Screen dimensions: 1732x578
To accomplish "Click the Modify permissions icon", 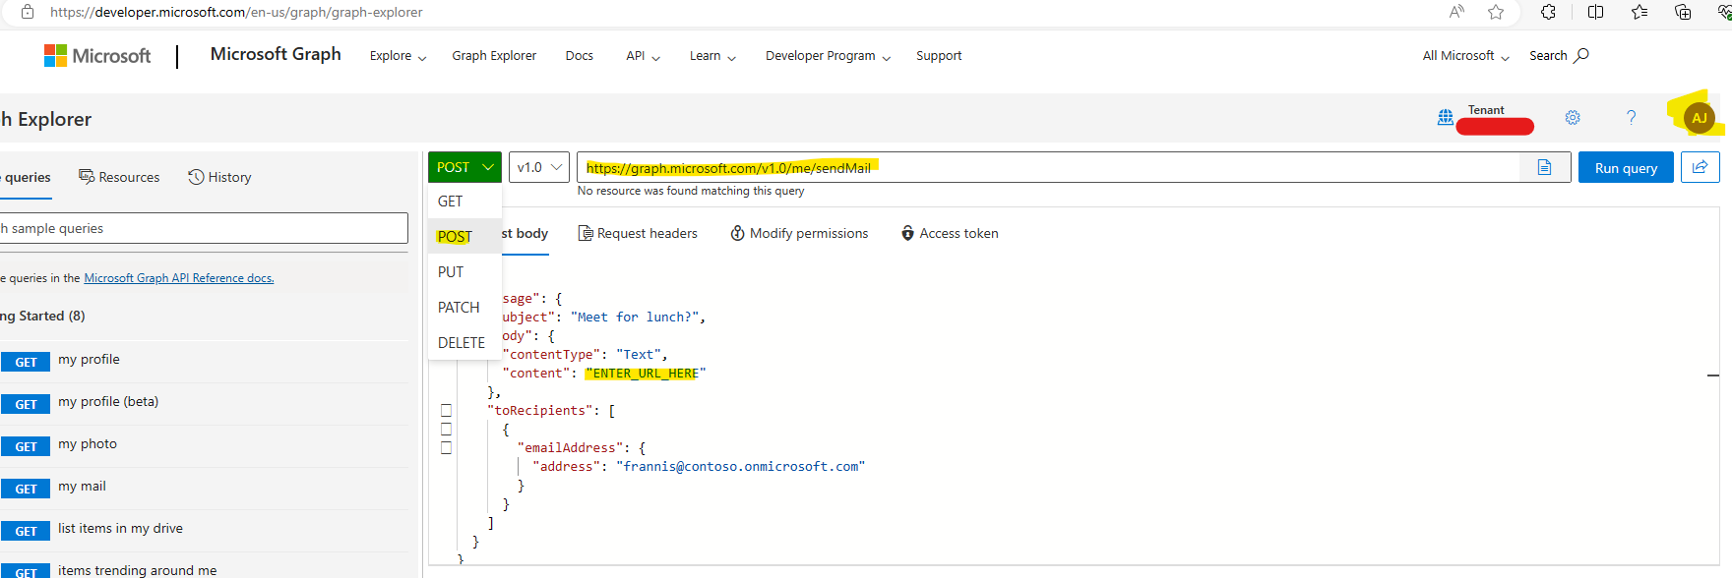I will pyautogui.click(x=737, y=233).
